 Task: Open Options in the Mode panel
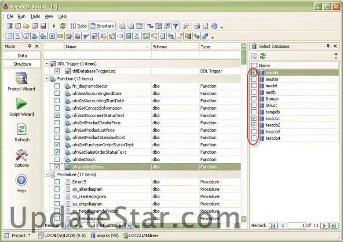coord(22,159)
